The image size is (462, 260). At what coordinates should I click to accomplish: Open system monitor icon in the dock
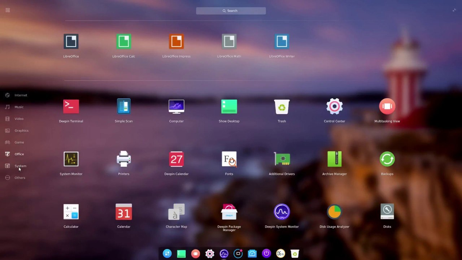(x=224, y=254)
